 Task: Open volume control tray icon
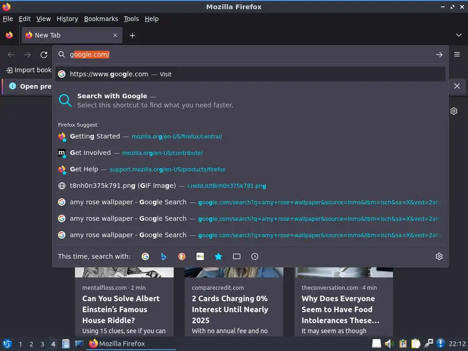tap(389, 344)
